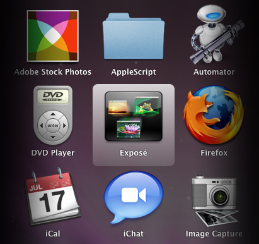
Task: Click the "iChat" label text
Action: coord(134,234)
